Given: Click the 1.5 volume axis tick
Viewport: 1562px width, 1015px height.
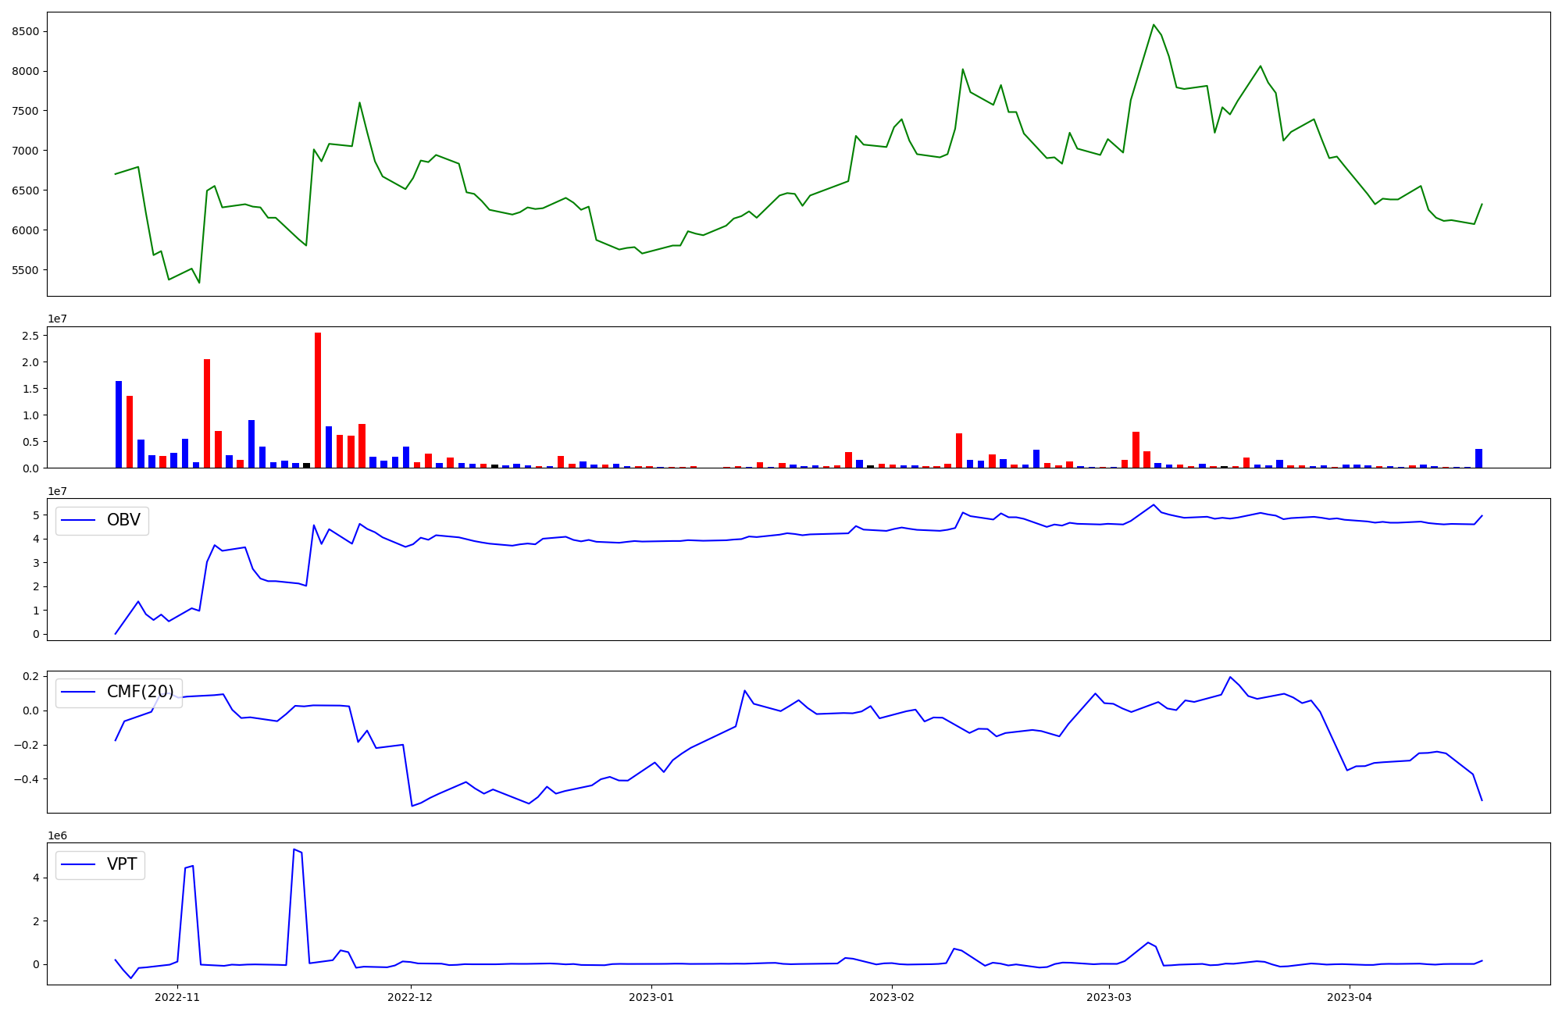Looking at the screenshot, I should 30,389.
